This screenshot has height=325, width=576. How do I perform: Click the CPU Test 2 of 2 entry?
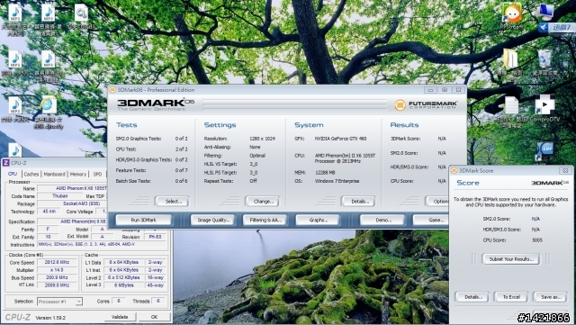(x=152, y=149)
